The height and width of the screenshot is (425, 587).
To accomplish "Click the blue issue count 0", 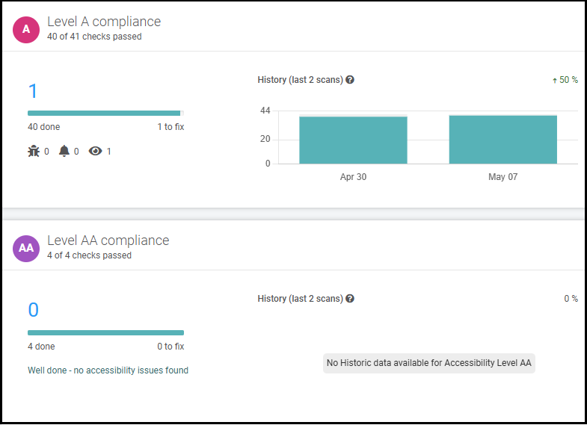I will pyautogui.click(x=34, y=309).
